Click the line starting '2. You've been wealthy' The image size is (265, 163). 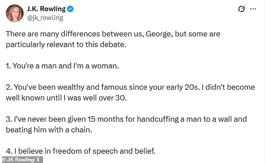point(130,87)
